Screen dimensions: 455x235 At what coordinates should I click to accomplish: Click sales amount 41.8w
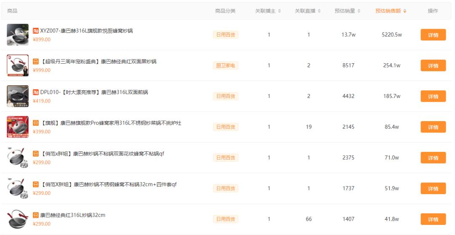pyautogui.click(x=392, y=220)
